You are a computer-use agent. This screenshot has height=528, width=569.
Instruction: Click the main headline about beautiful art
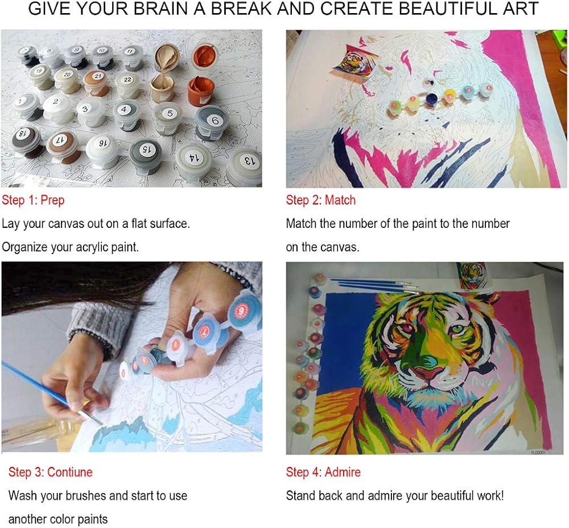(x=283, y=9)
